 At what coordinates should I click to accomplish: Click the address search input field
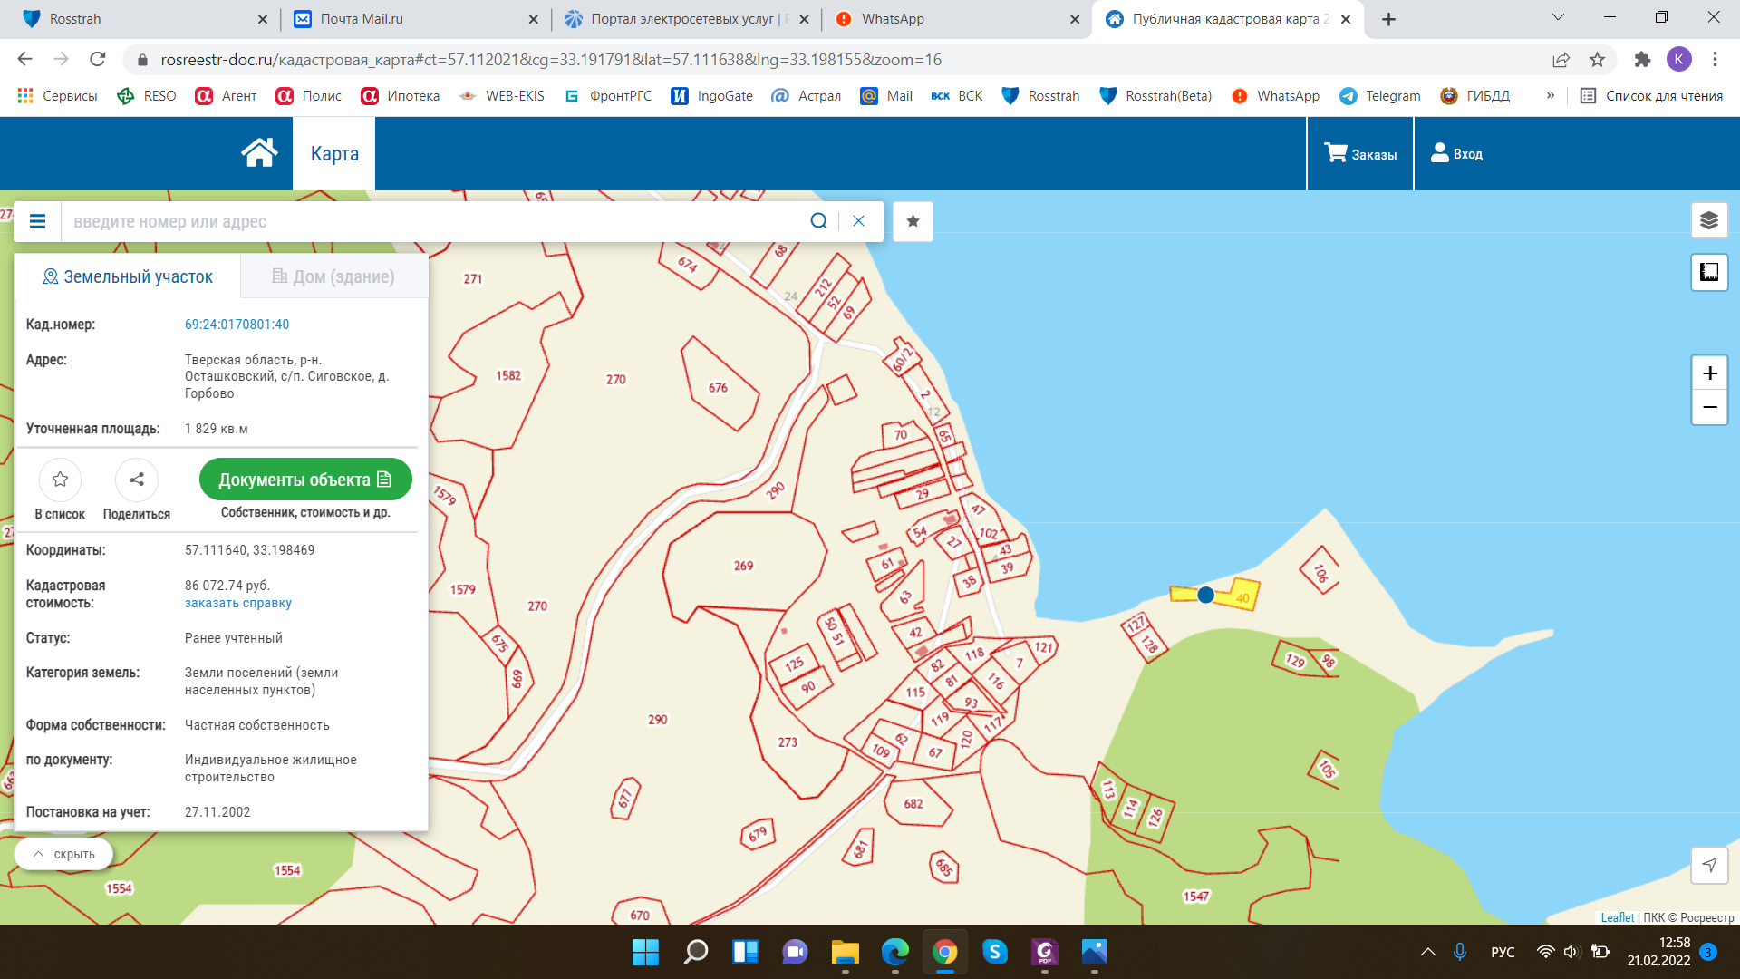435,221
